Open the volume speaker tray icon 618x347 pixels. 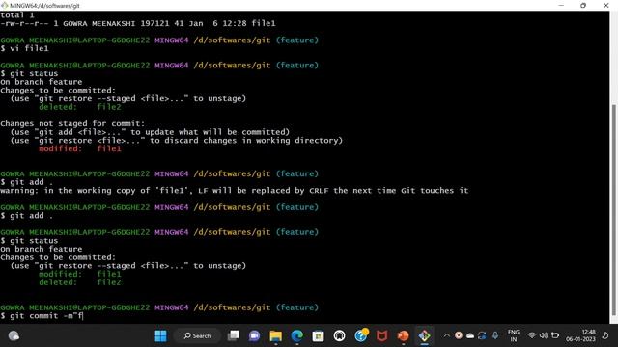(544, 335)
